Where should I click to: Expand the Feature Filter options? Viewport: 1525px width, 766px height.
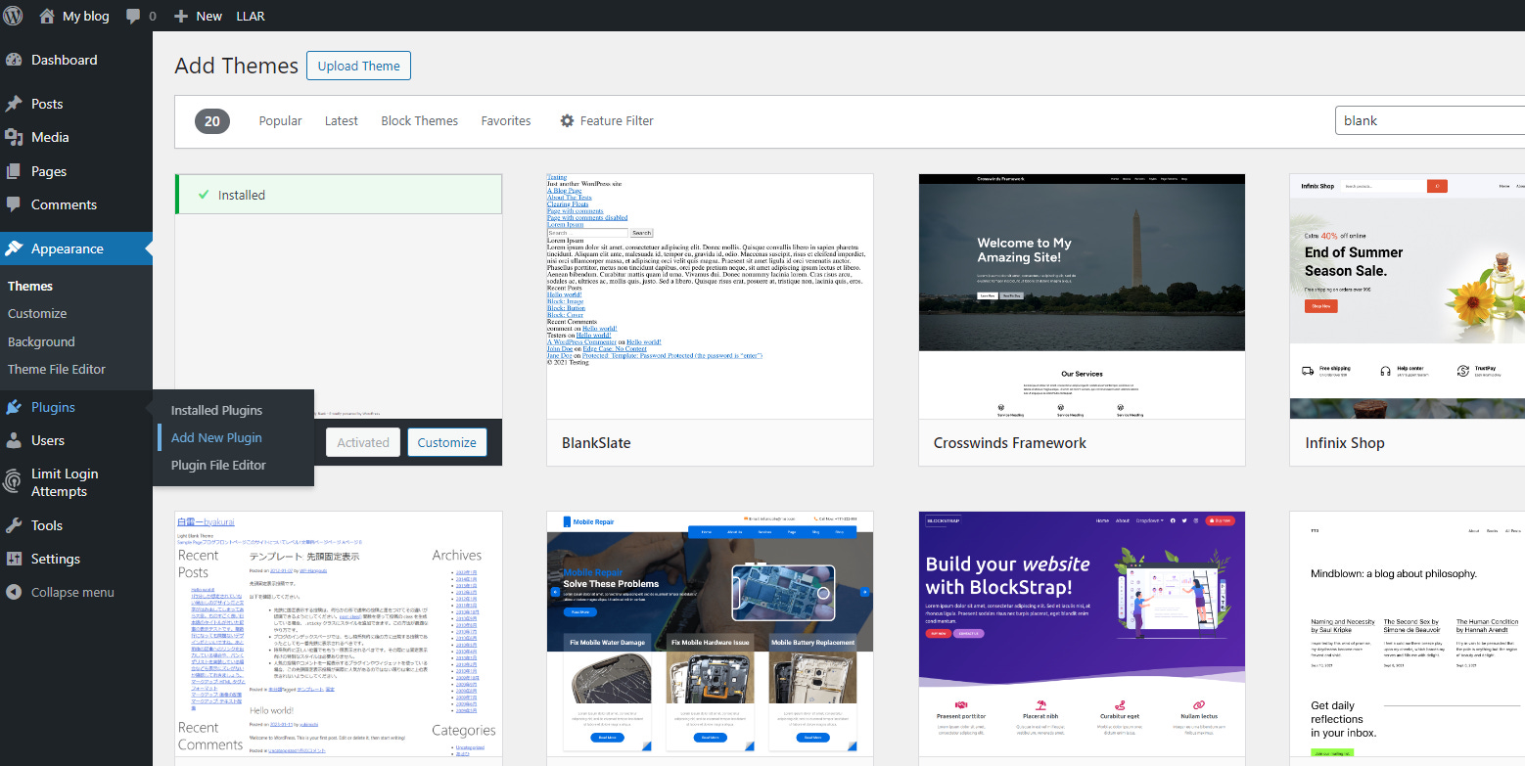607,121
